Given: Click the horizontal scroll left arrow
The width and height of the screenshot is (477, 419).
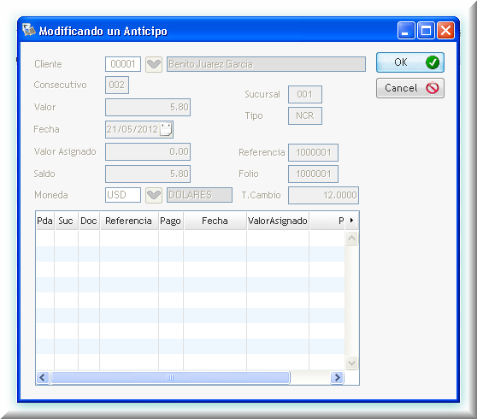Looking at the screenshot, I should tap(43, 378).
